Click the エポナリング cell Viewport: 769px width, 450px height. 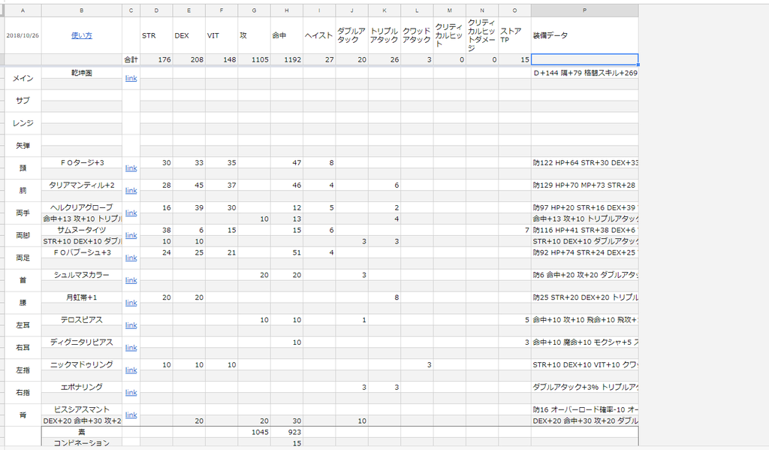[81, 387]
